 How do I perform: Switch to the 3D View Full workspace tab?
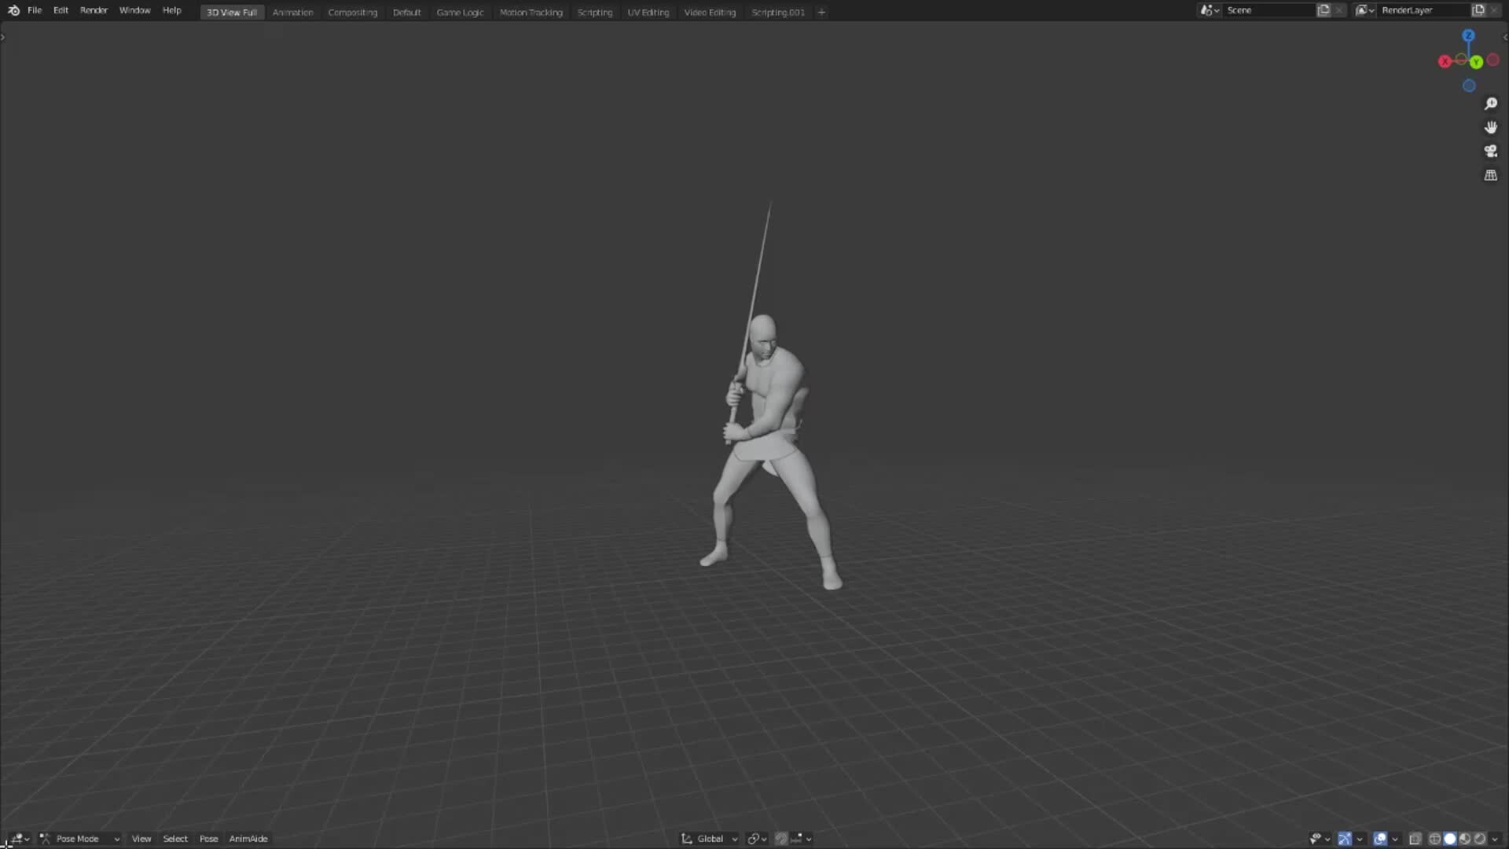[232, 13]
